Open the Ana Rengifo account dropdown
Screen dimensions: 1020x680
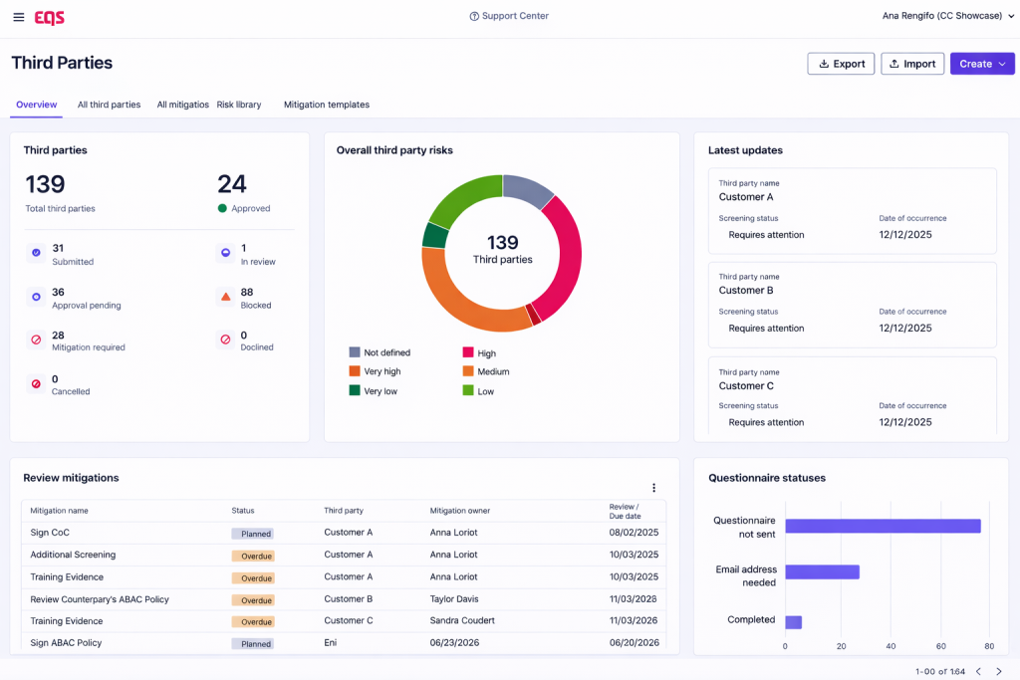coord(947,16)
